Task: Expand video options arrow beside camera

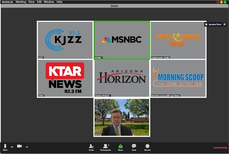Action: pos(27,147)
